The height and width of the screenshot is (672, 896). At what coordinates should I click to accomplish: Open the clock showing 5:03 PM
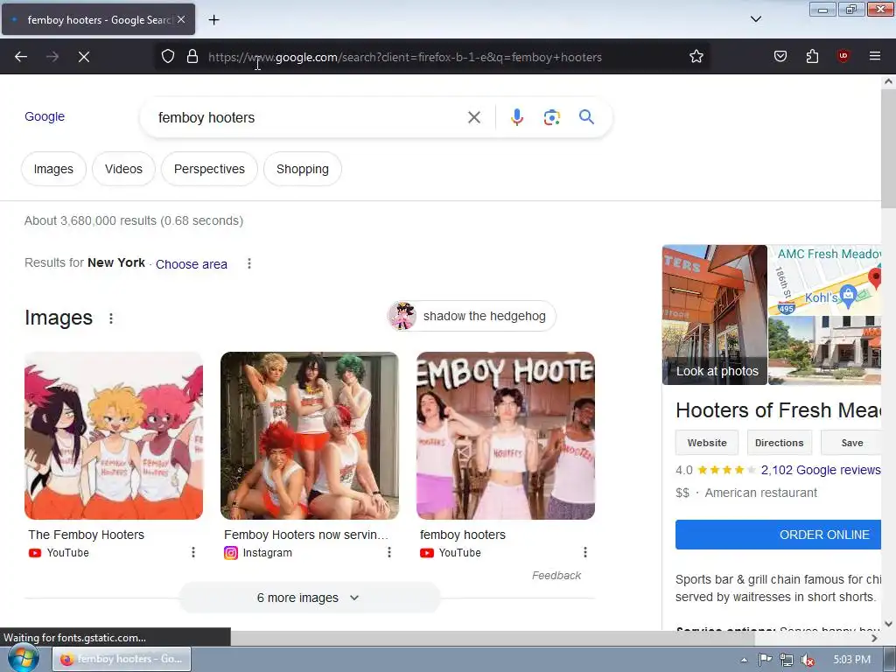pos(851,660)
